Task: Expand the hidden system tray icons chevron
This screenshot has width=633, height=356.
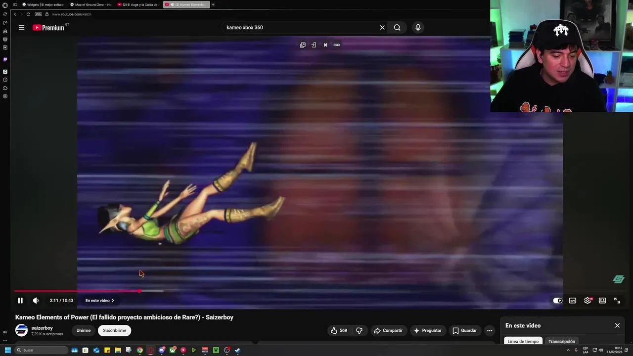Action: tap(568, 350)
